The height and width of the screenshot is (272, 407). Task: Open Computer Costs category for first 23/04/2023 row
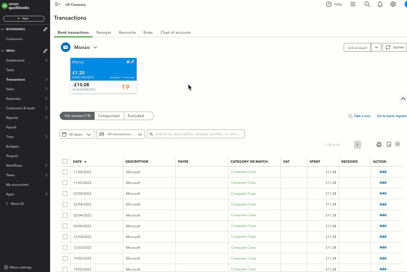click(x=243, y=193)
